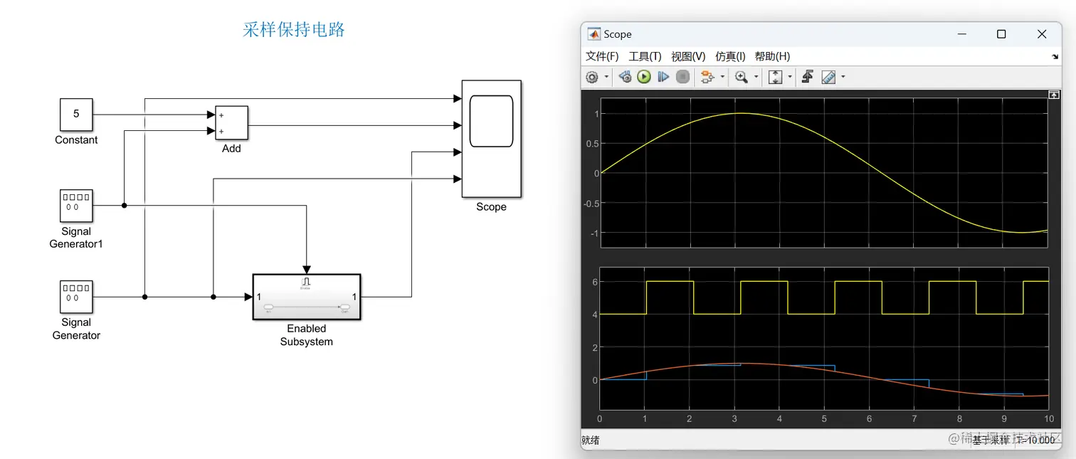1076x459 pixels.
Task: Click the enable port pulse icon on subsystem
Action: point(307,283)
